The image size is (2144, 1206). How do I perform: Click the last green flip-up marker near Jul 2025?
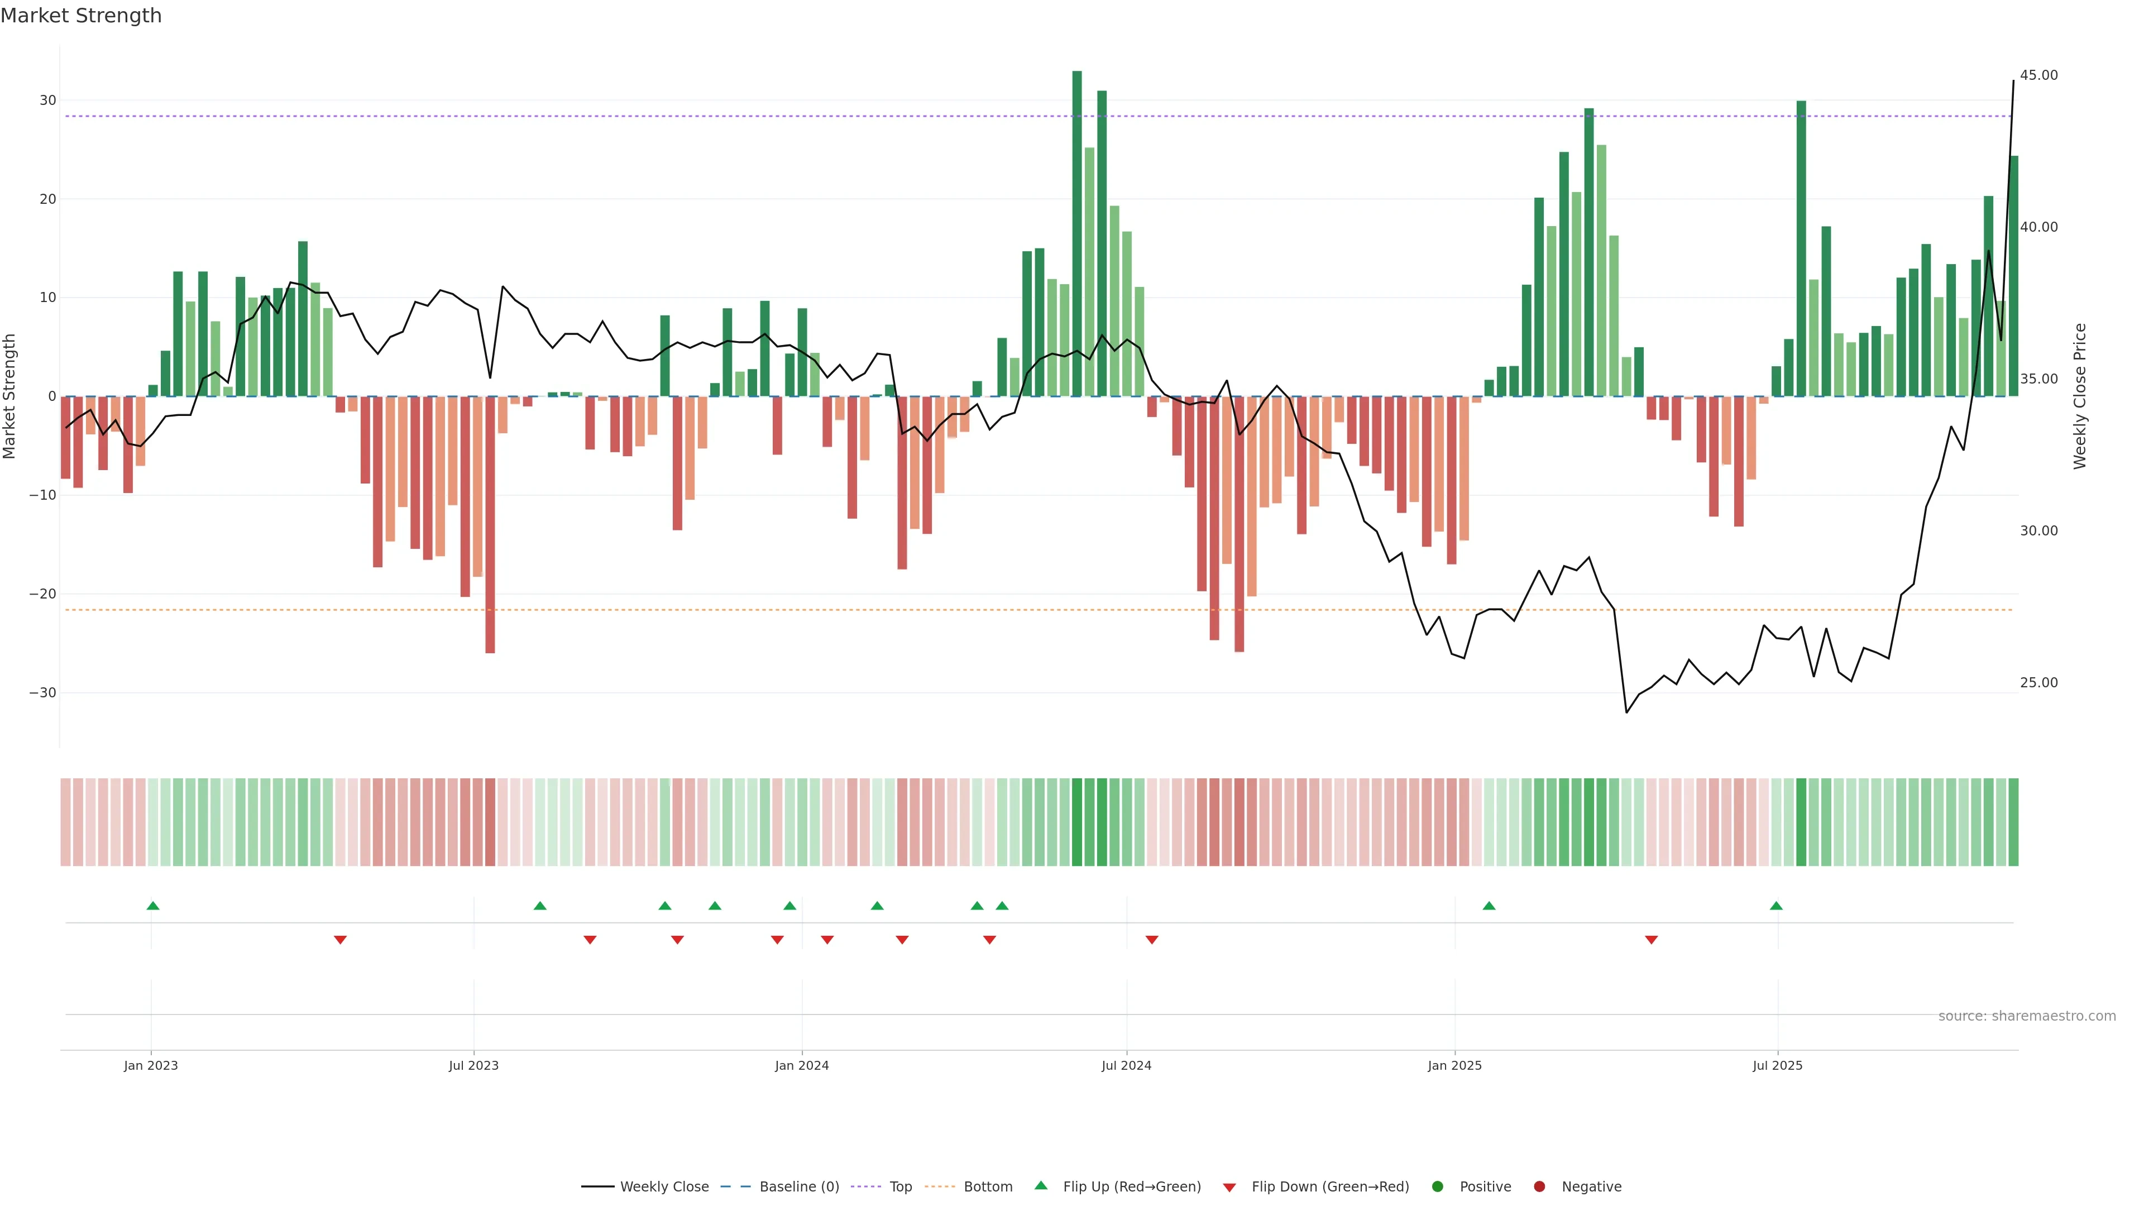coord(1776,906)
